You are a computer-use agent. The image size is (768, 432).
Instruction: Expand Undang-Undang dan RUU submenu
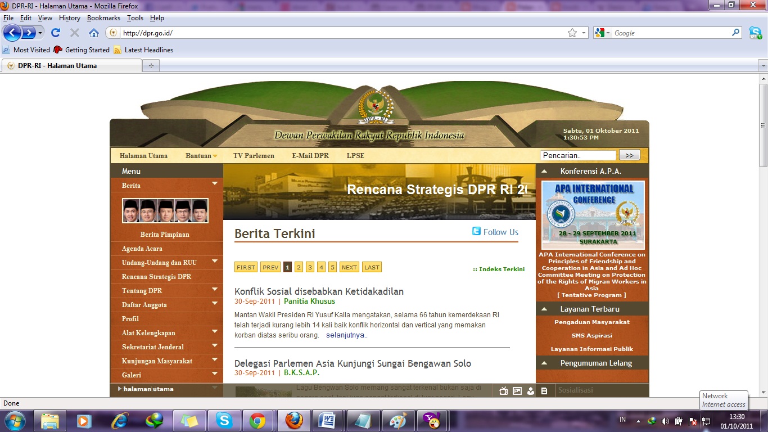coord(214,261)
